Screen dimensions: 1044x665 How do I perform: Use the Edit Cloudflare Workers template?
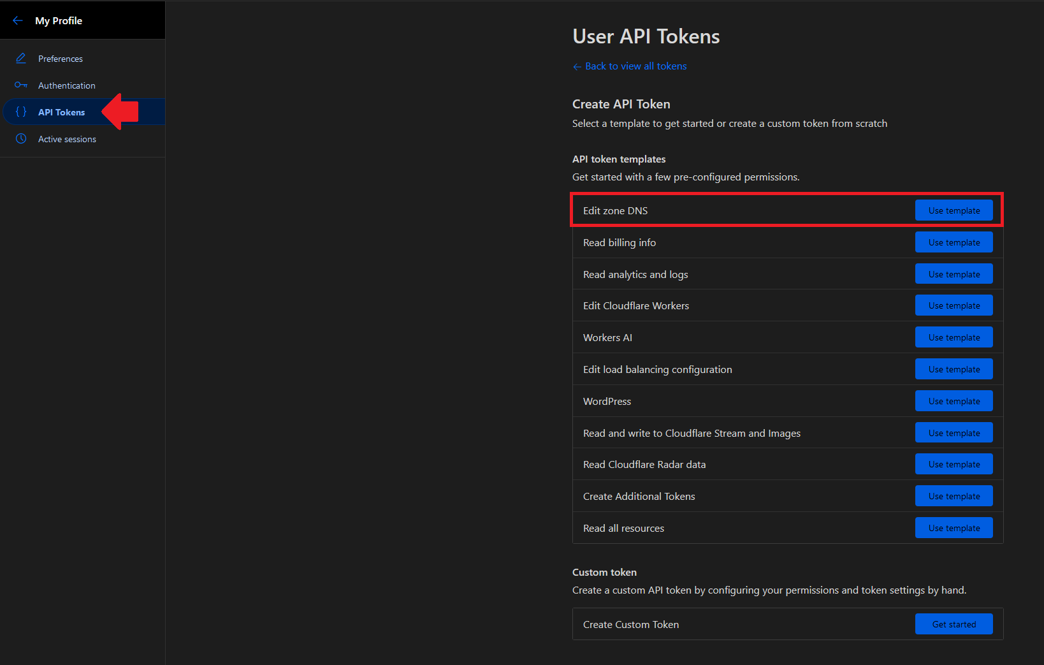pyautogui.click(x=953, y=305)
